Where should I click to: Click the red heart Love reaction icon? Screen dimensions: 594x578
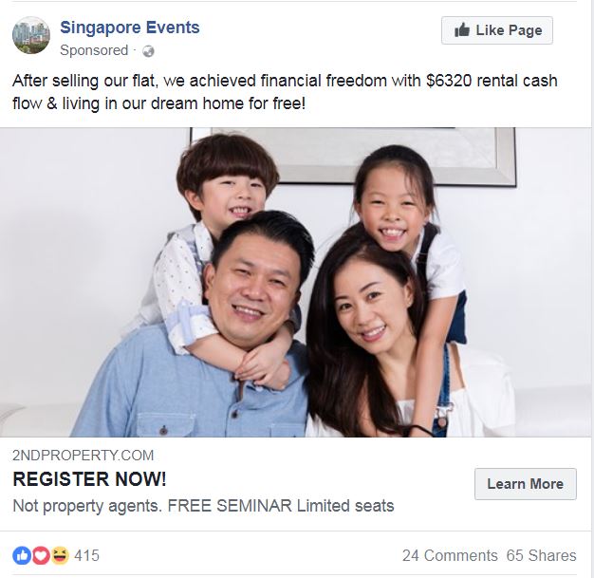41,555
